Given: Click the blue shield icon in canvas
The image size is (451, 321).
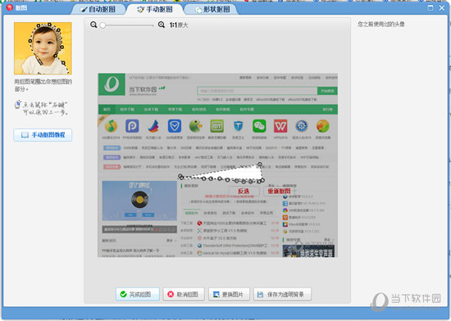Looking at the screenshot, I should tap(175, 126).
